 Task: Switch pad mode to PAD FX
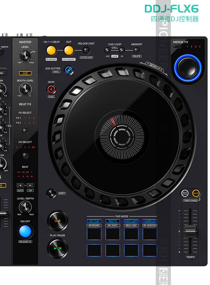tap(112, 221)
